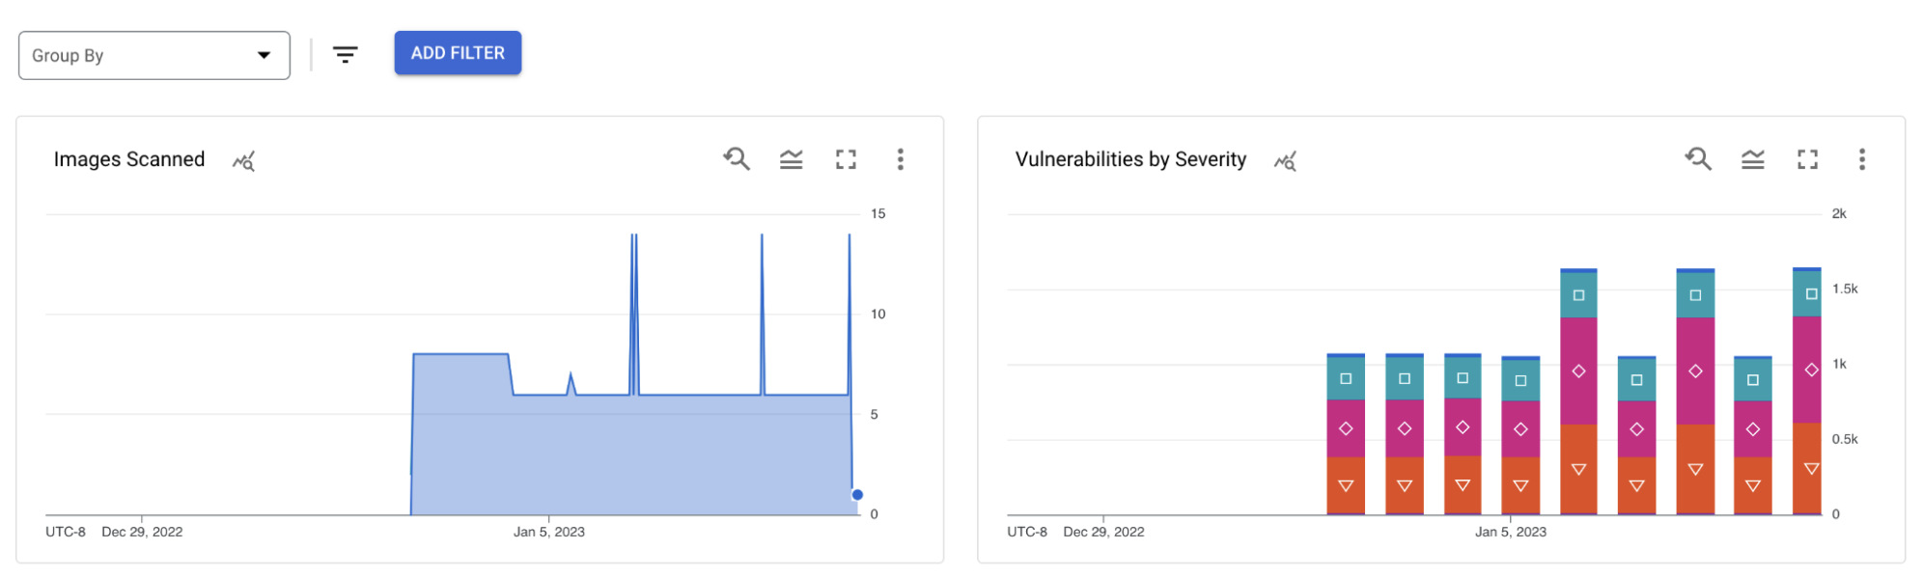This screenshot has height=577, width=1923.
Task: Click the ADD FILTER button
Action: click(x=458, y=53)
